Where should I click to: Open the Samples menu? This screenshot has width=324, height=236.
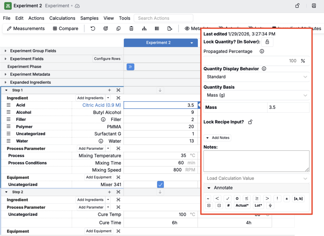pyautogui.click(x=89, y=18)
